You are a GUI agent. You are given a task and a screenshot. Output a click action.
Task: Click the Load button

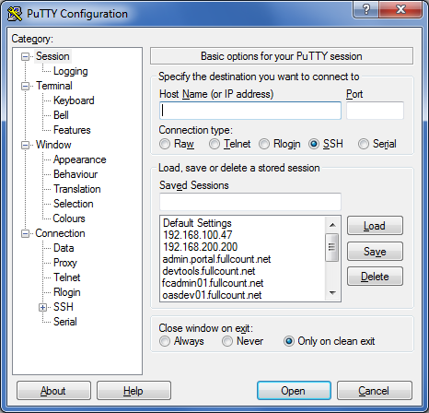(375, 226)
